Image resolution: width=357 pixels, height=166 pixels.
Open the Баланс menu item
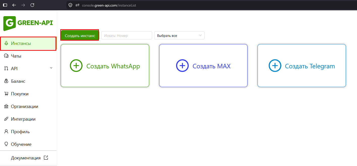click(x=28, y=81)
